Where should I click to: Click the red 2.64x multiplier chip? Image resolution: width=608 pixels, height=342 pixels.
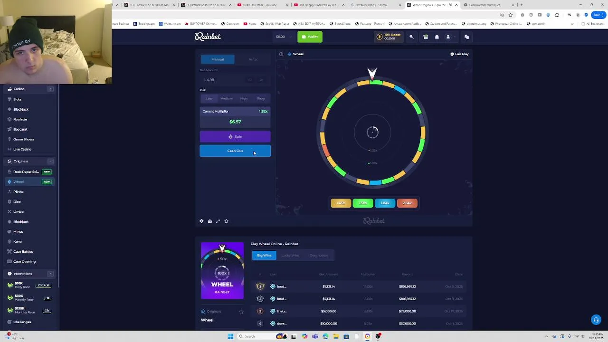407,203
